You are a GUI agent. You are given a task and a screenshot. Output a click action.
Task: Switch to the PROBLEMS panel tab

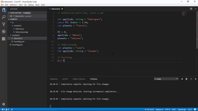(54, 79)
